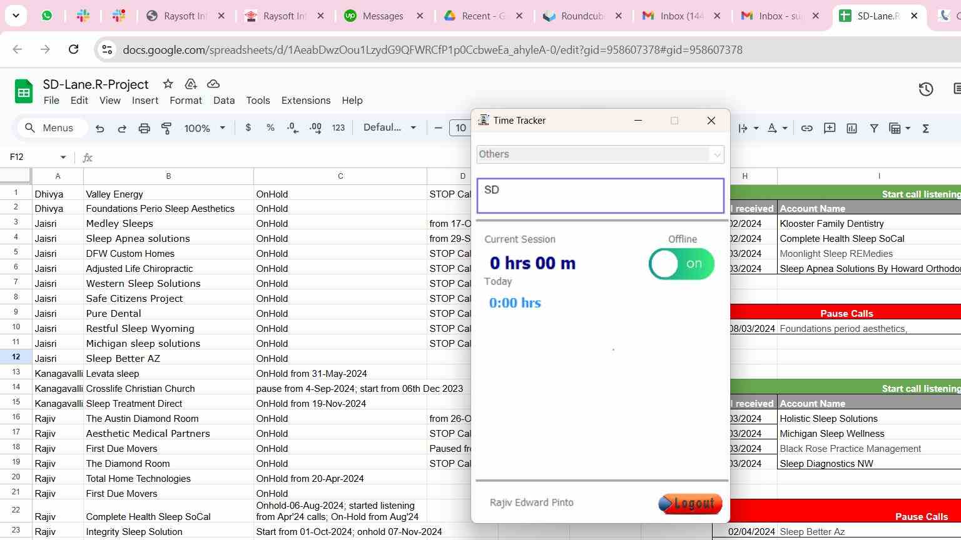This screenshot has width=961, height=540.
Task: Click the Logout button in Time Tracker
Action: pyautogui.click(x=690, y=504)
